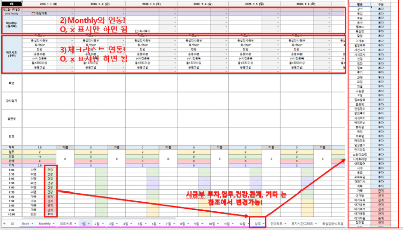Screen dimensions: 403x230
Task: Click the Monthly (월계획) row label
Action: 11,25
